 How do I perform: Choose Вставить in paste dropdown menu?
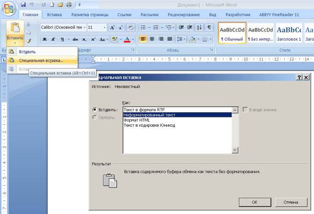(42, 52)
